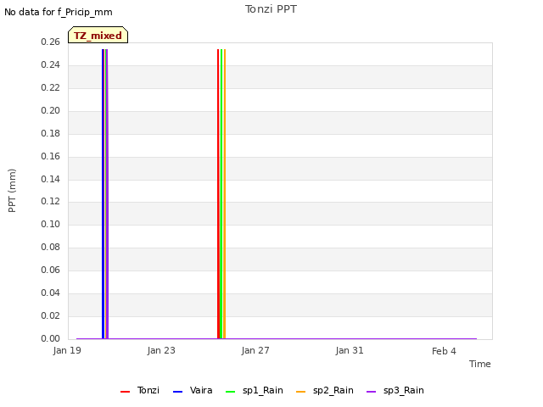Click the orange sp2_Rain legend color marker
543x407 pixels.
point(301,392)
